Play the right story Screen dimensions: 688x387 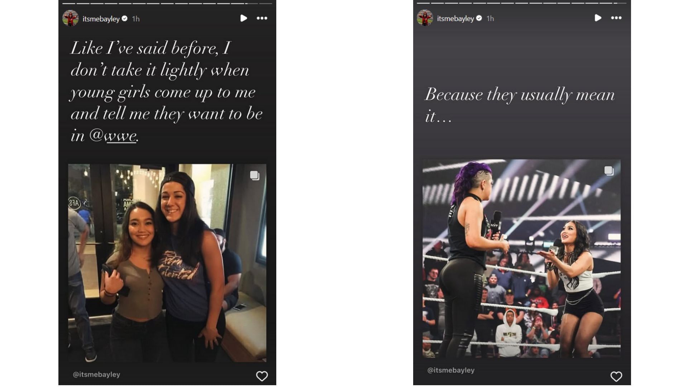(598, 18)
